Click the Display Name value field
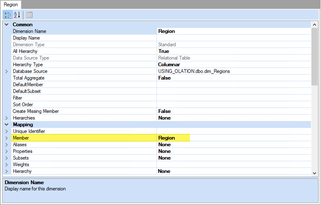The image size is (321, 205). point(234,38)
